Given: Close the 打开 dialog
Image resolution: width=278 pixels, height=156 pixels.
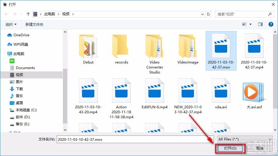Looking at the screenshot, I should pyautogui.click(x=273, y=4).
